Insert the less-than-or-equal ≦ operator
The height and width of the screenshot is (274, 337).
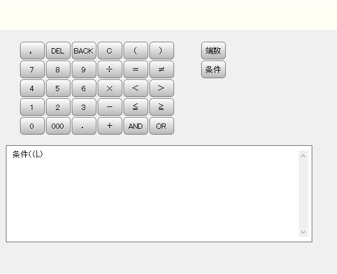pos(136,107)
